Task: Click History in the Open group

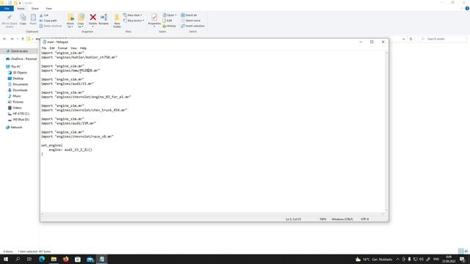Action: tap(170, 26)
